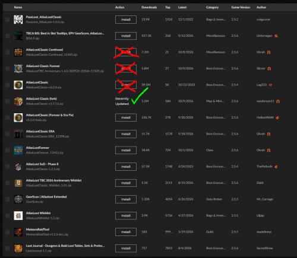Click Okrah's author icon in AtlasLootClassic ERA row
Viewport: 297px width, 258px height.
pos(268,134)
